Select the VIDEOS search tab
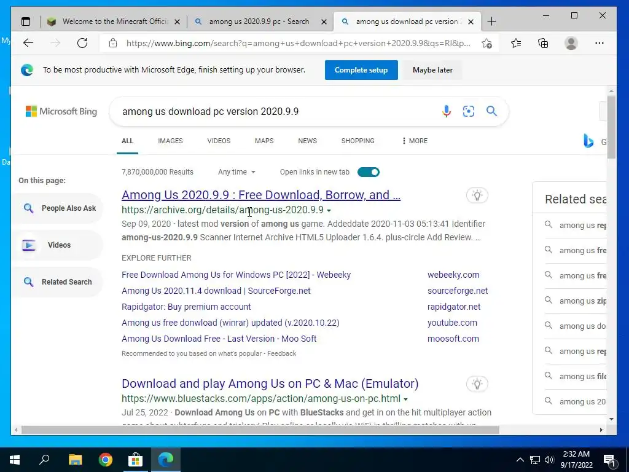Viewport: 629px width, 472px height. pyautogui.click(x=219, y=141)
